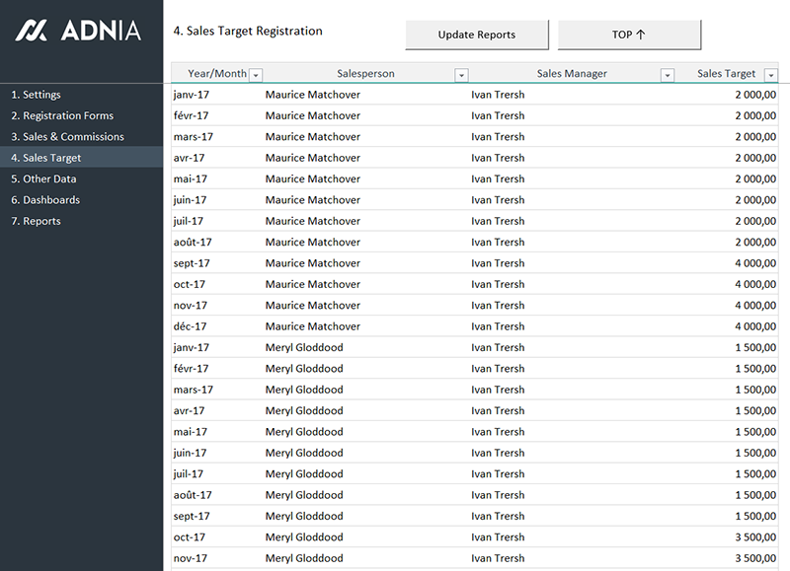Select Meryl Gloddood salesperson cell for janv-17
Screen dimensions: 790x571
click(x=304, y=347)
